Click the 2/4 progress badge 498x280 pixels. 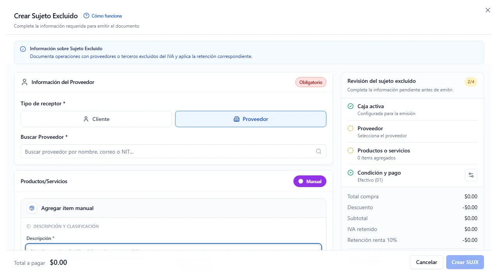tap(471, 82)
